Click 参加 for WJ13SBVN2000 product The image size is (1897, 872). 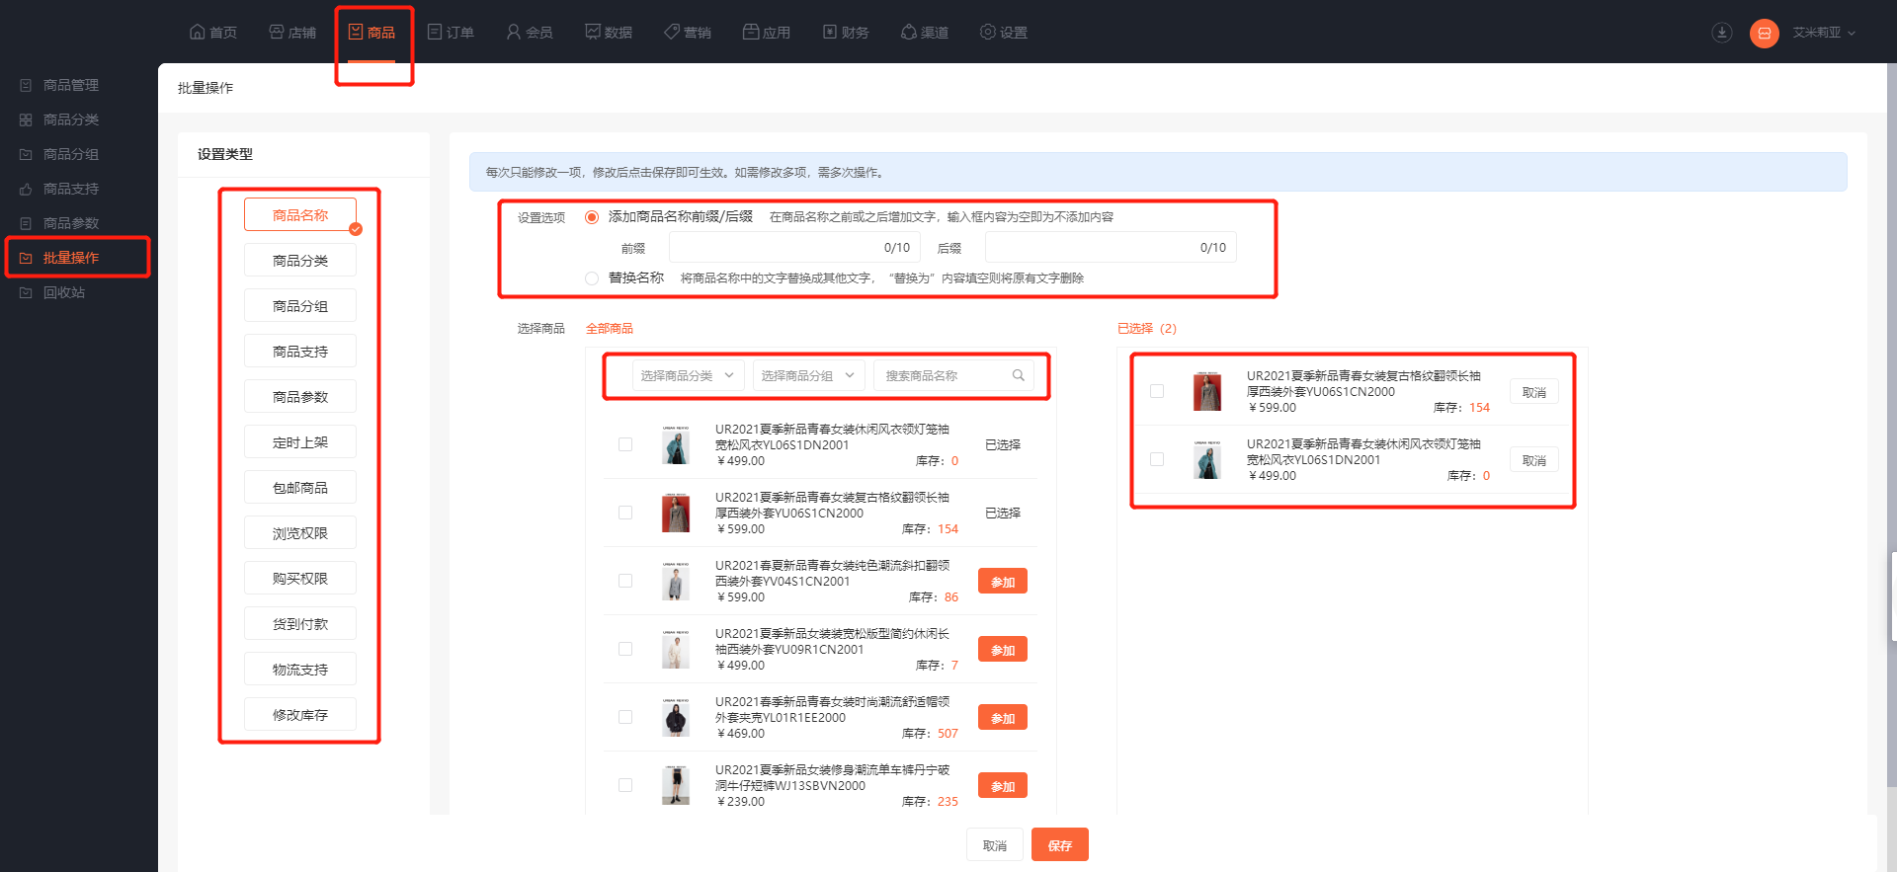pos(1003,786)
